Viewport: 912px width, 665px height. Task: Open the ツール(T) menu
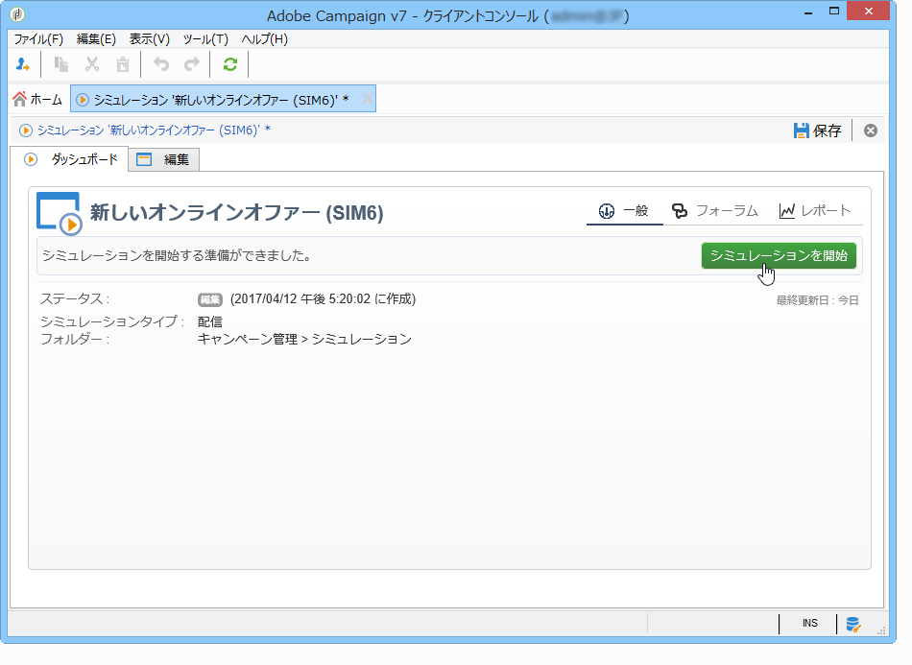(x=205, y=39)
